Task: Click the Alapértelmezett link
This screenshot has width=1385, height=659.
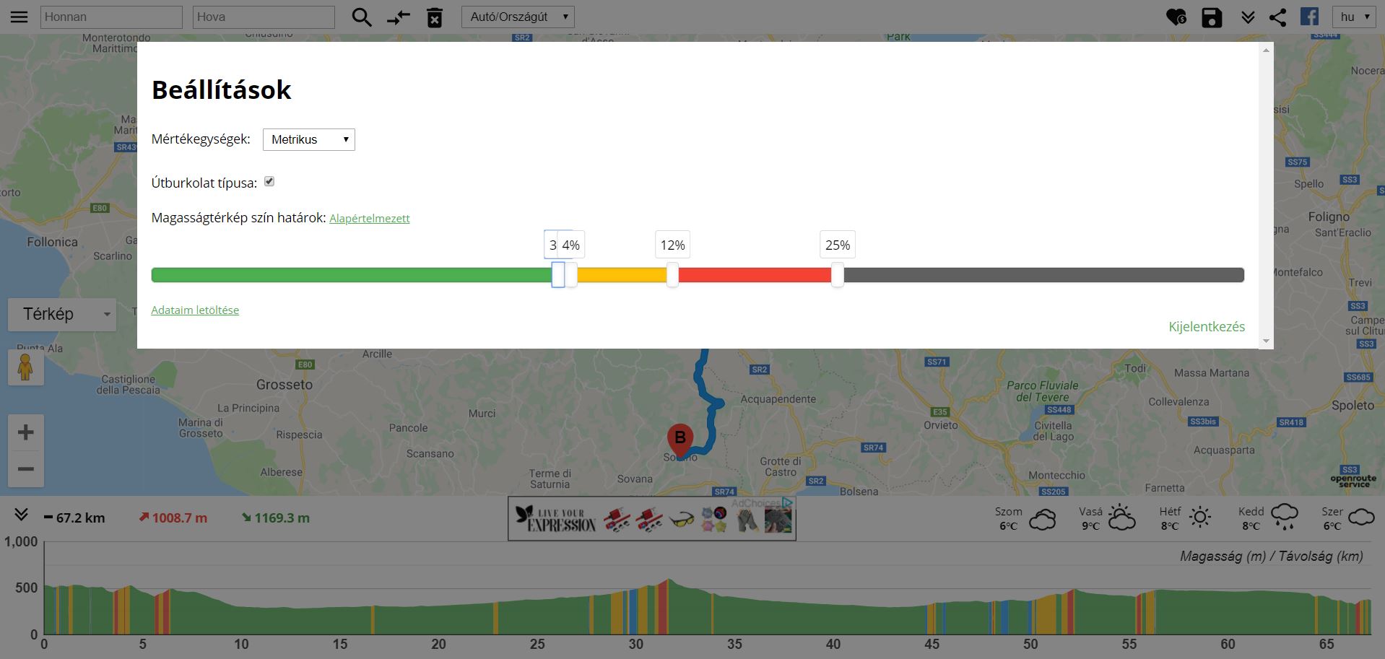Action: [x=369, y=219]
